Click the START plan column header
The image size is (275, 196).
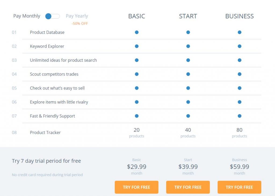coord(188,16)
